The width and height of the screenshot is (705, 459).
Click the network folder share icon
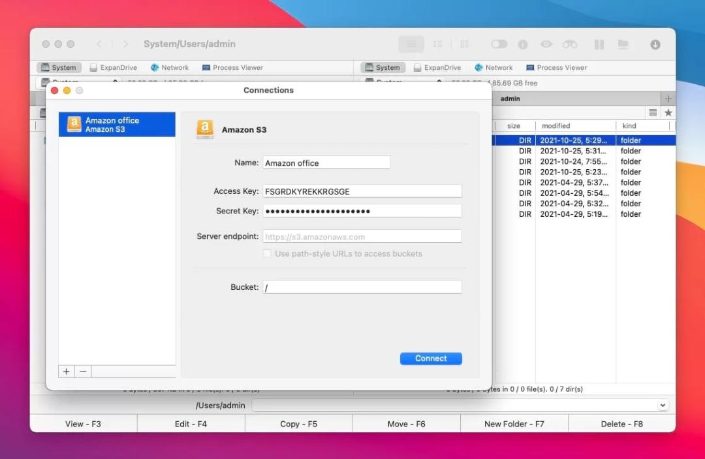[623, 44]
